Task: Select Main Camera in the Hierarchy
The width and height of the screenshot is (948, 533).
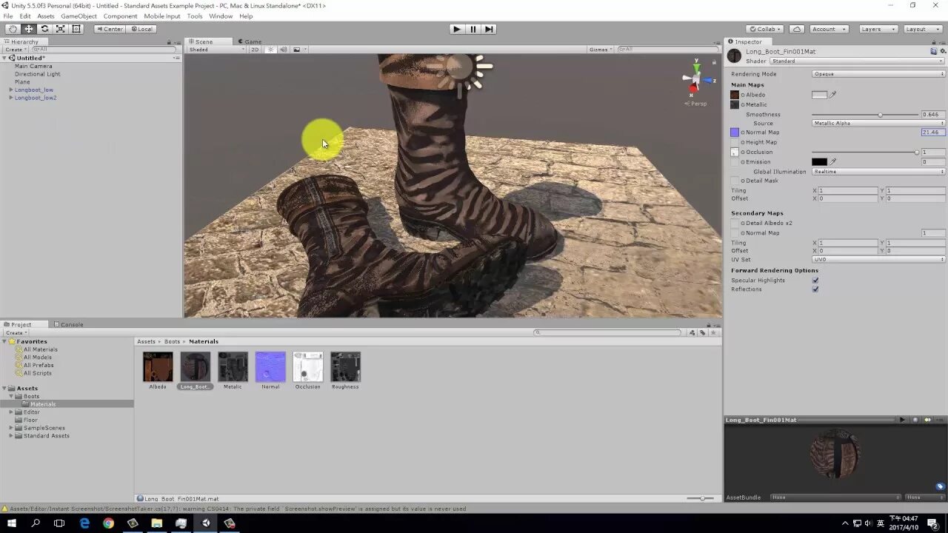Action: (x=33, y=66)
